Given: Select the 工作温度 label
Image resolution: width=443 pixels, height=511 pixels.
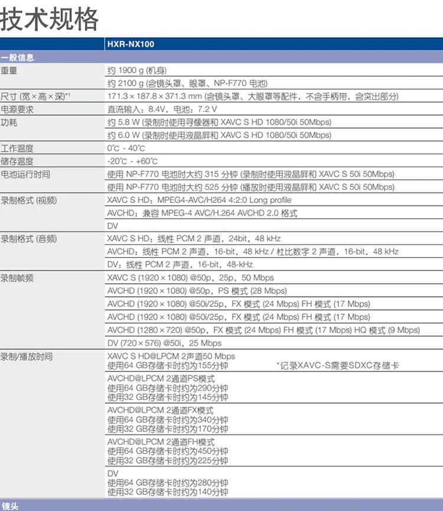Looking at the screenshot, I should (17, 148).
